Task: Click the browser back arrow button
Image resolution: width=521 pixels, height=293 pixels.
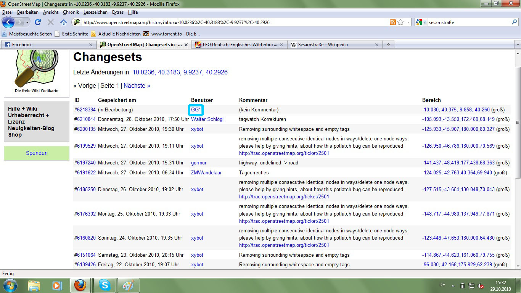Action: tap(8, 22)
